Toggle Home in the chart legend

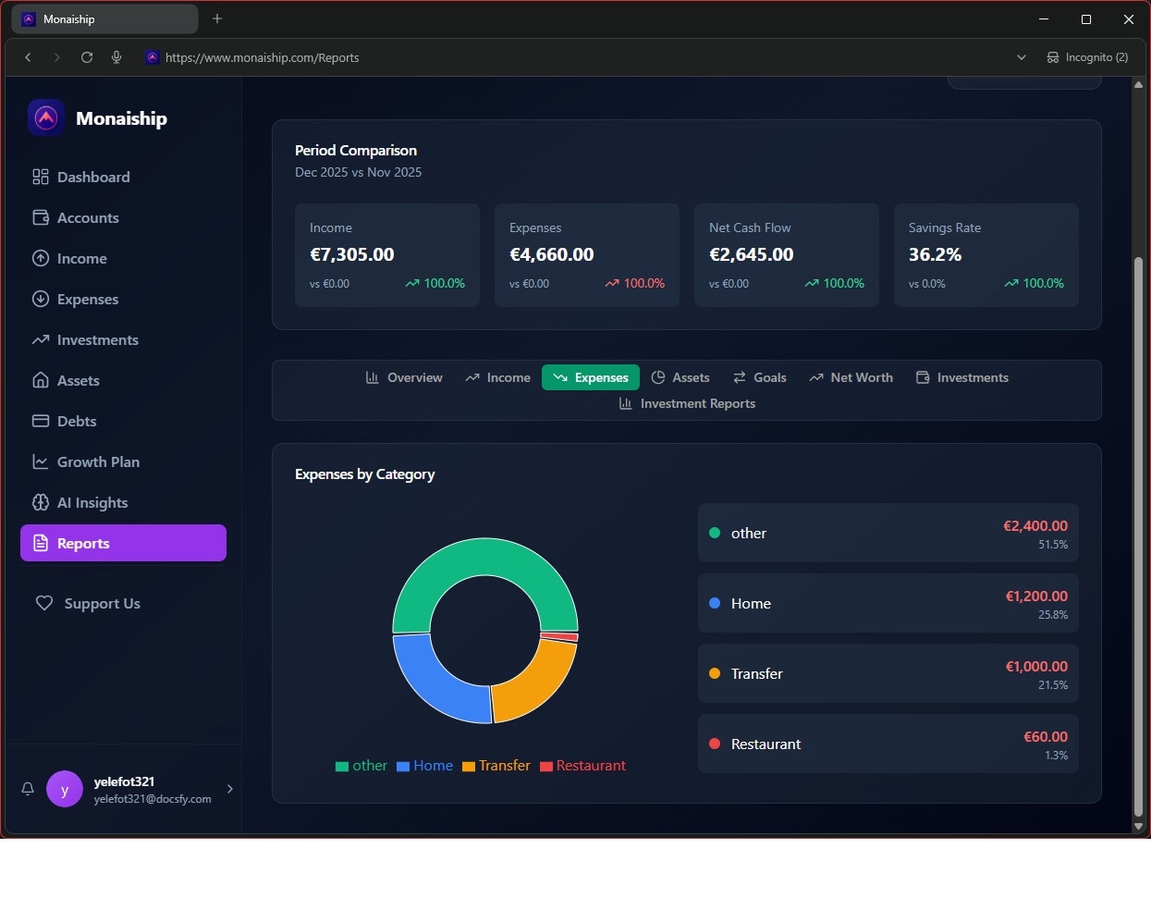pos(424,766)
